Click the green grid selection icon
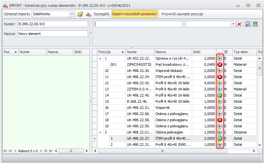Screen dimensions: 264x163 click(255, 24)
